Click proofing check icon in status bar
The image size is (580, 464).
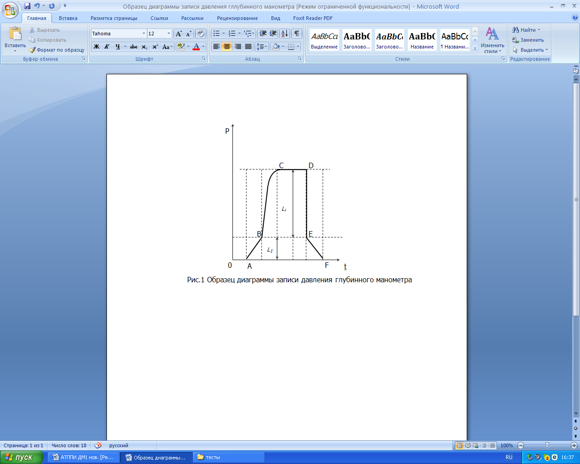(98, 445)
